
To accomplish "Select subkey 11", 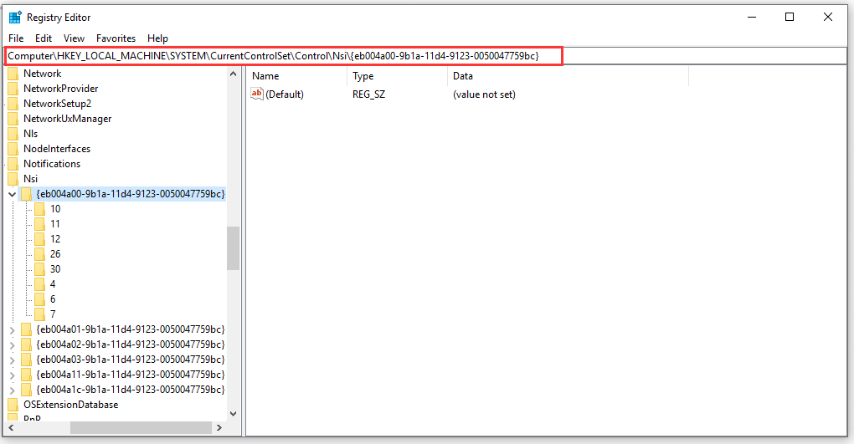I will (x=55, y=223).
